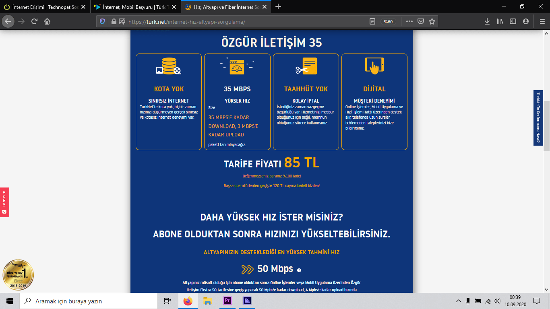This screenshot has width=550, height=309.
Task: Open the Windows Start menu
Action: (x=10, y=301)
